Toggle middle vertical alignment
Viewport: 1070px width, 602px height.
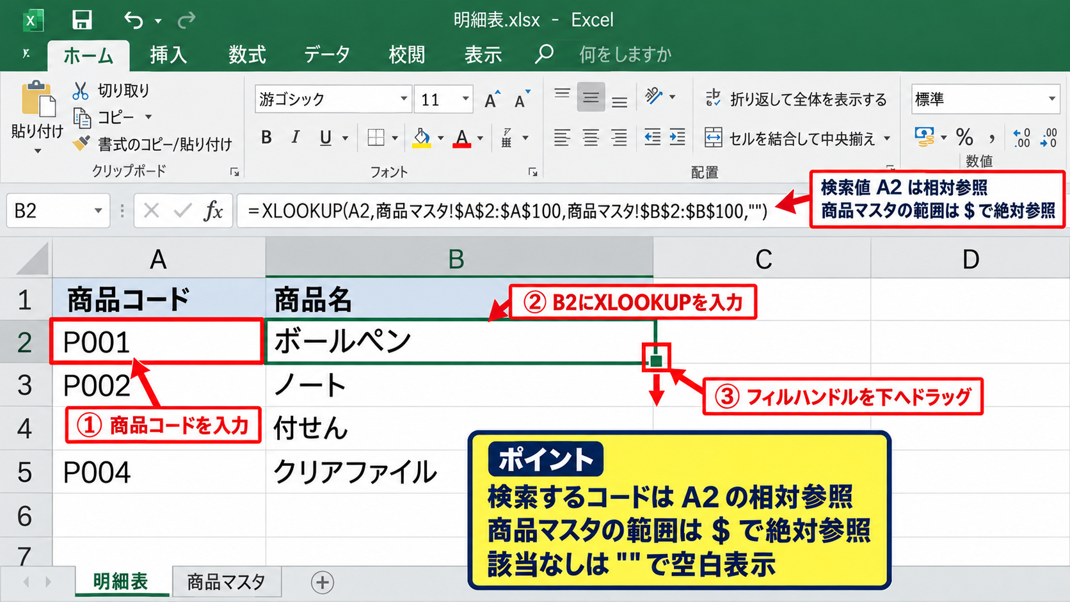[591, 97]
